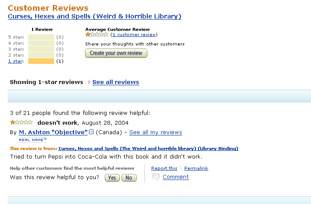The width and height of the screenshot is (311, 204).
Task: Open See all reviews link
Action: coord(116,82)
